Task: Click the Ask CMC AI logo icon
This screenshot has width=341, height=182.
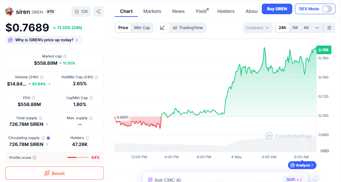Action: click(150, 180)
